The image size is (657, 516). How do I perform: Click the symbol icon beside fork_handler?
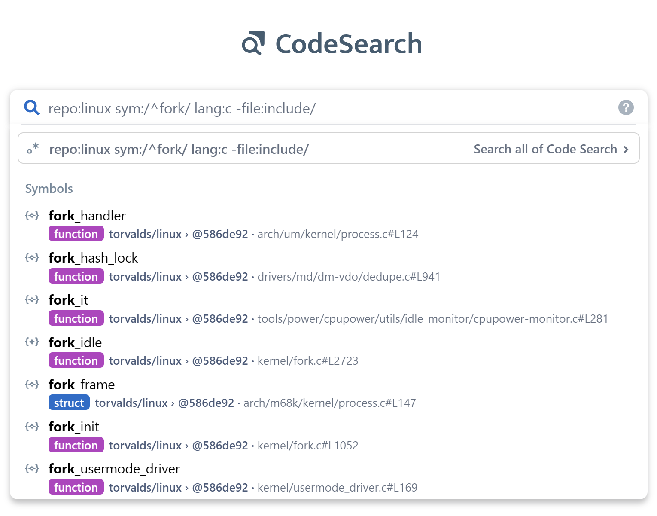tap(32, 215)
